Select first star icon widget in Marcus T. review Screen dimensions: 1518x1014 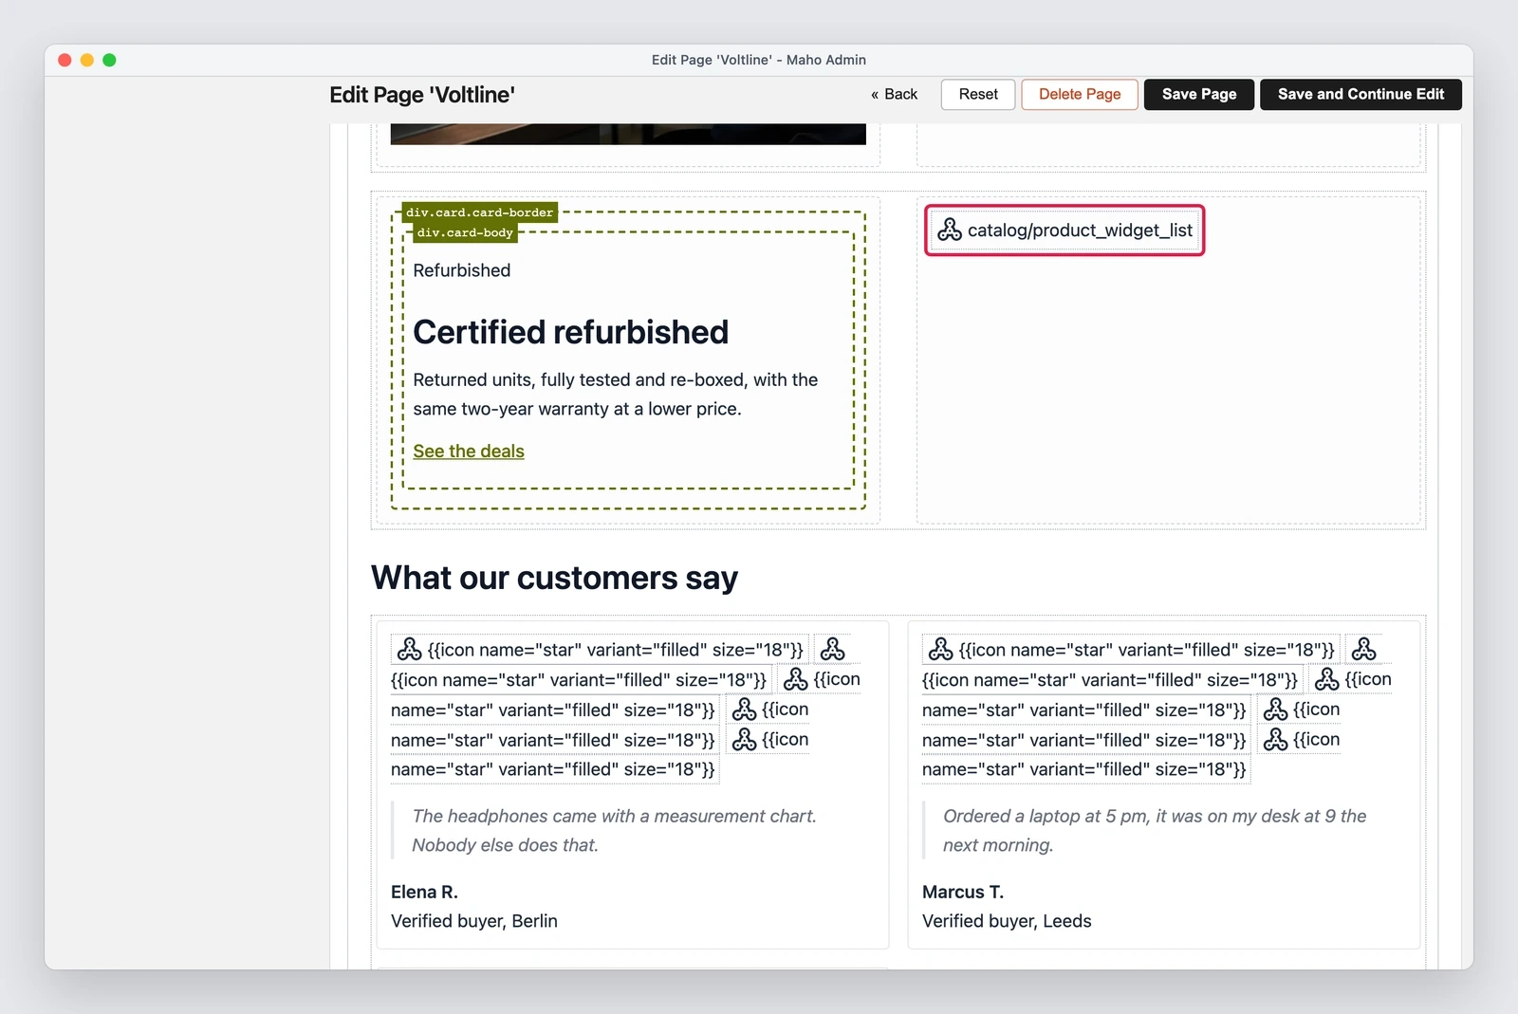tap(1131, 650)
